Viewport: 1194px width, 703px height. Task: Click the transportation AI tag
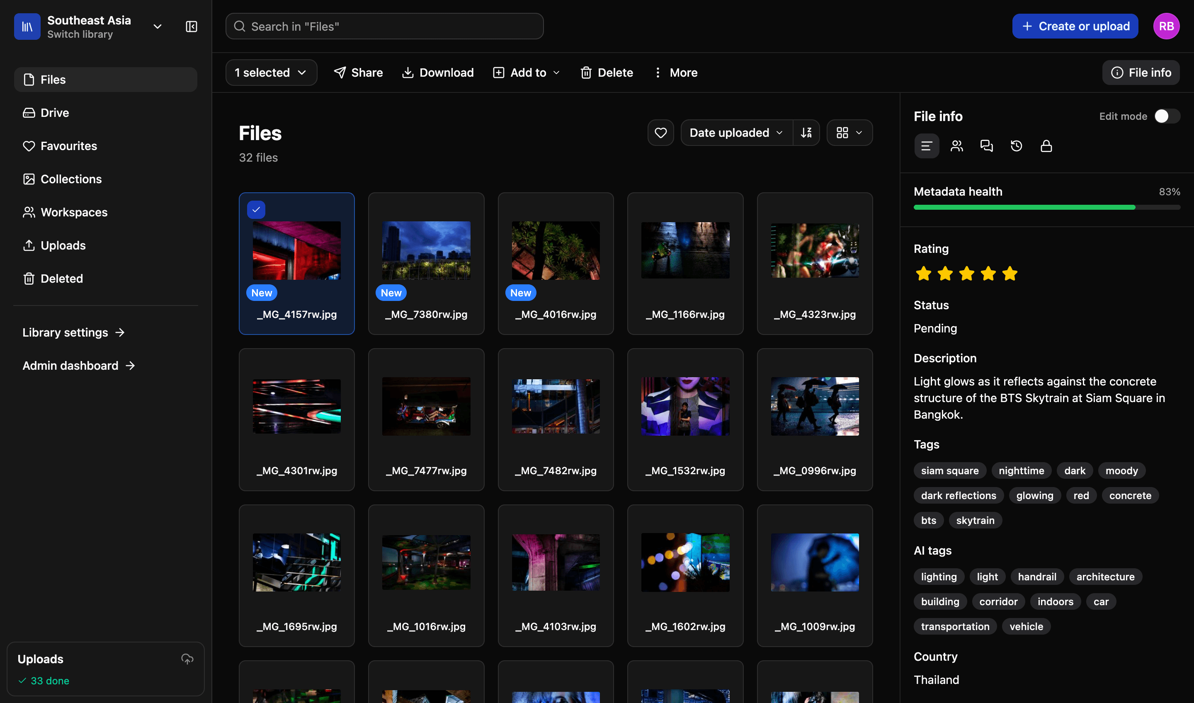coord(955,626)
